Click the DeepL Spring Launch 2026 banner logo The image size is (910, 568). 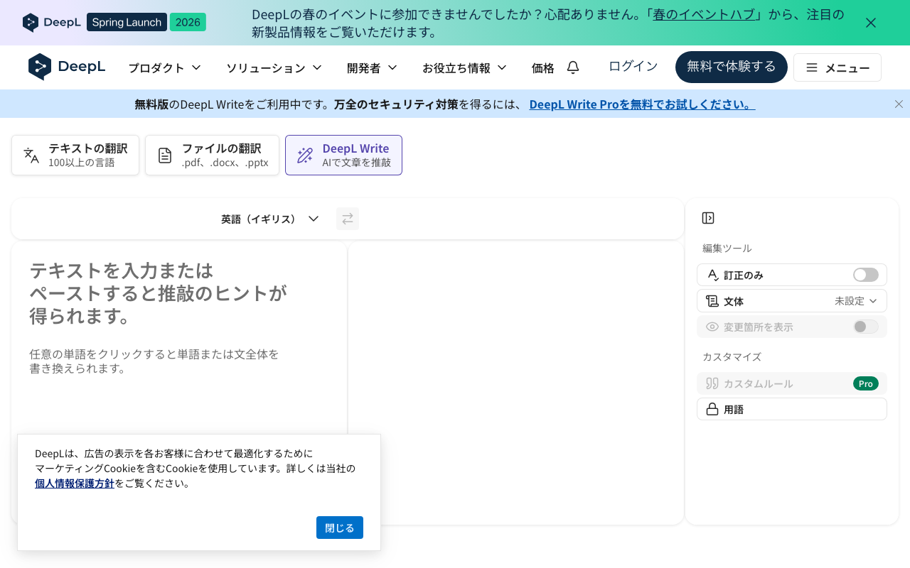114,22
